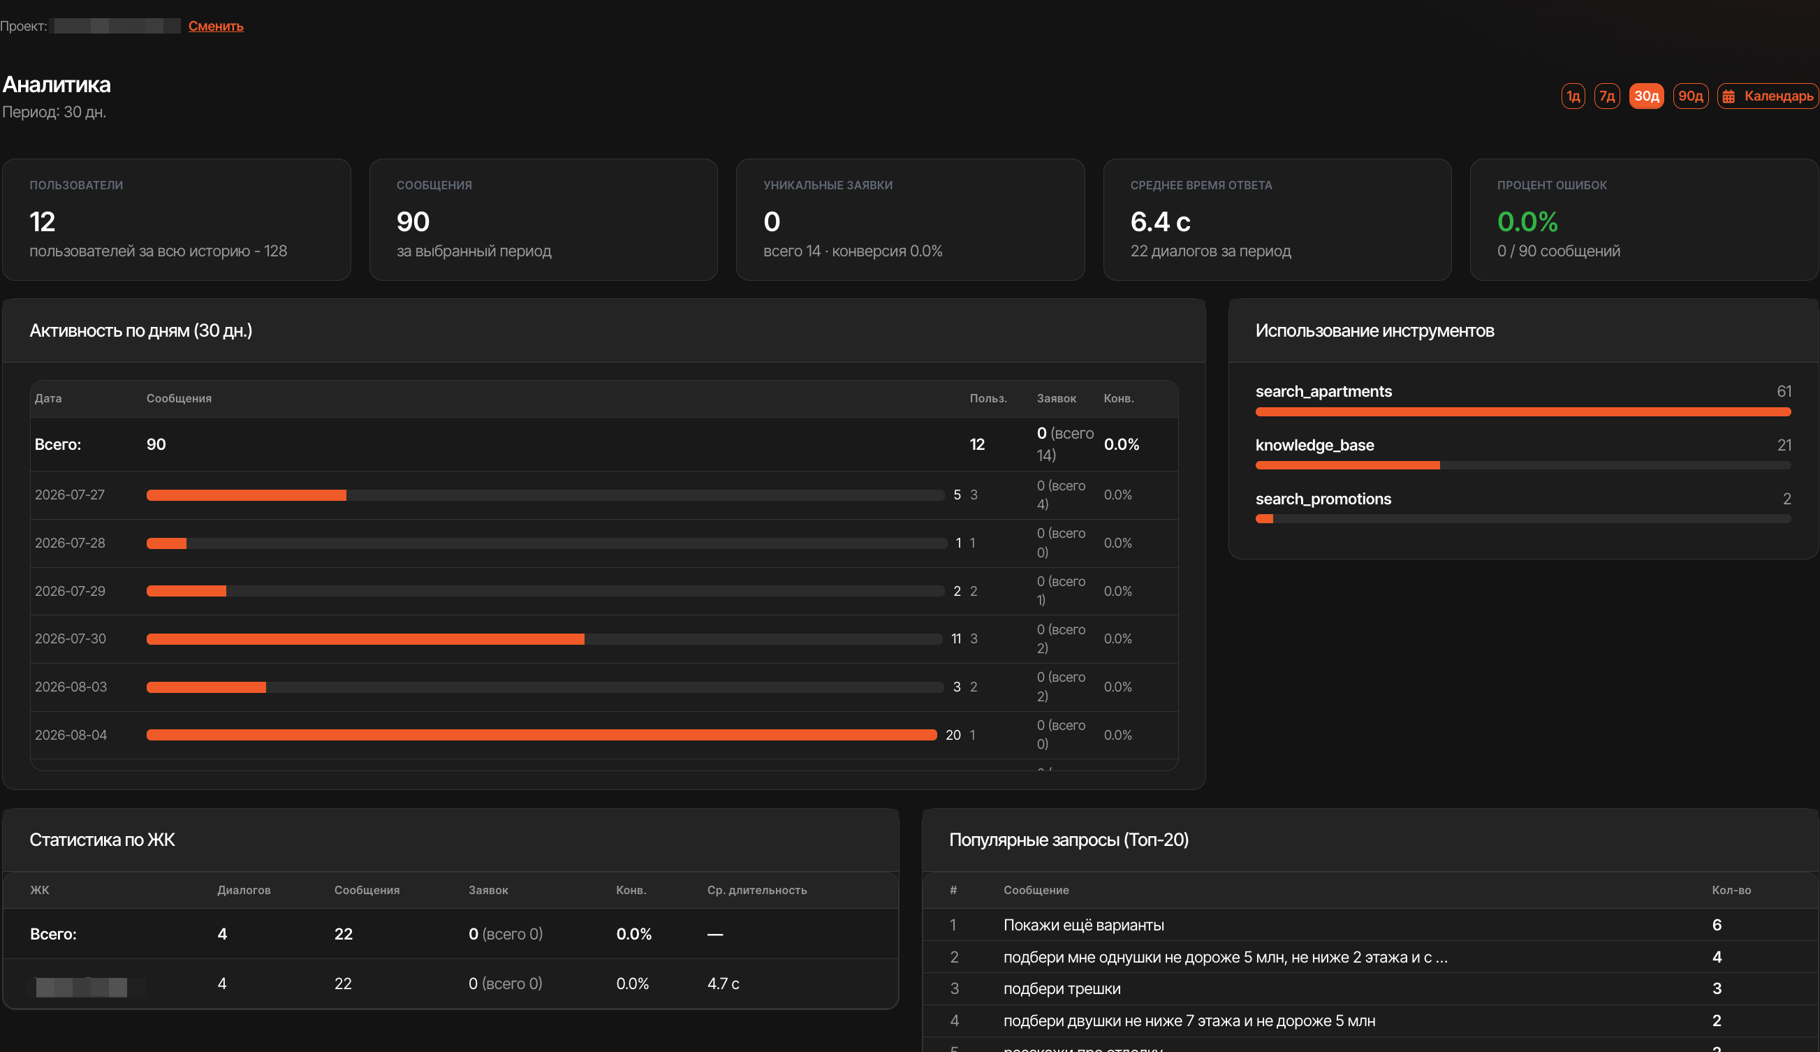Choose the 90д period range

click(1690, 96)
